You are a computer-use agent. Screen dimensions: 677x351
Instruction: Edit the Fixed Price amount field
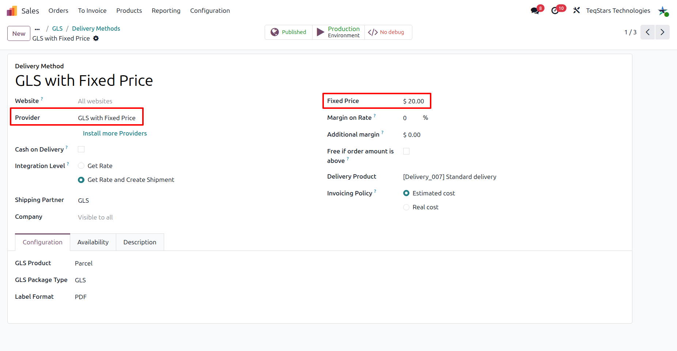coord(414,101)
